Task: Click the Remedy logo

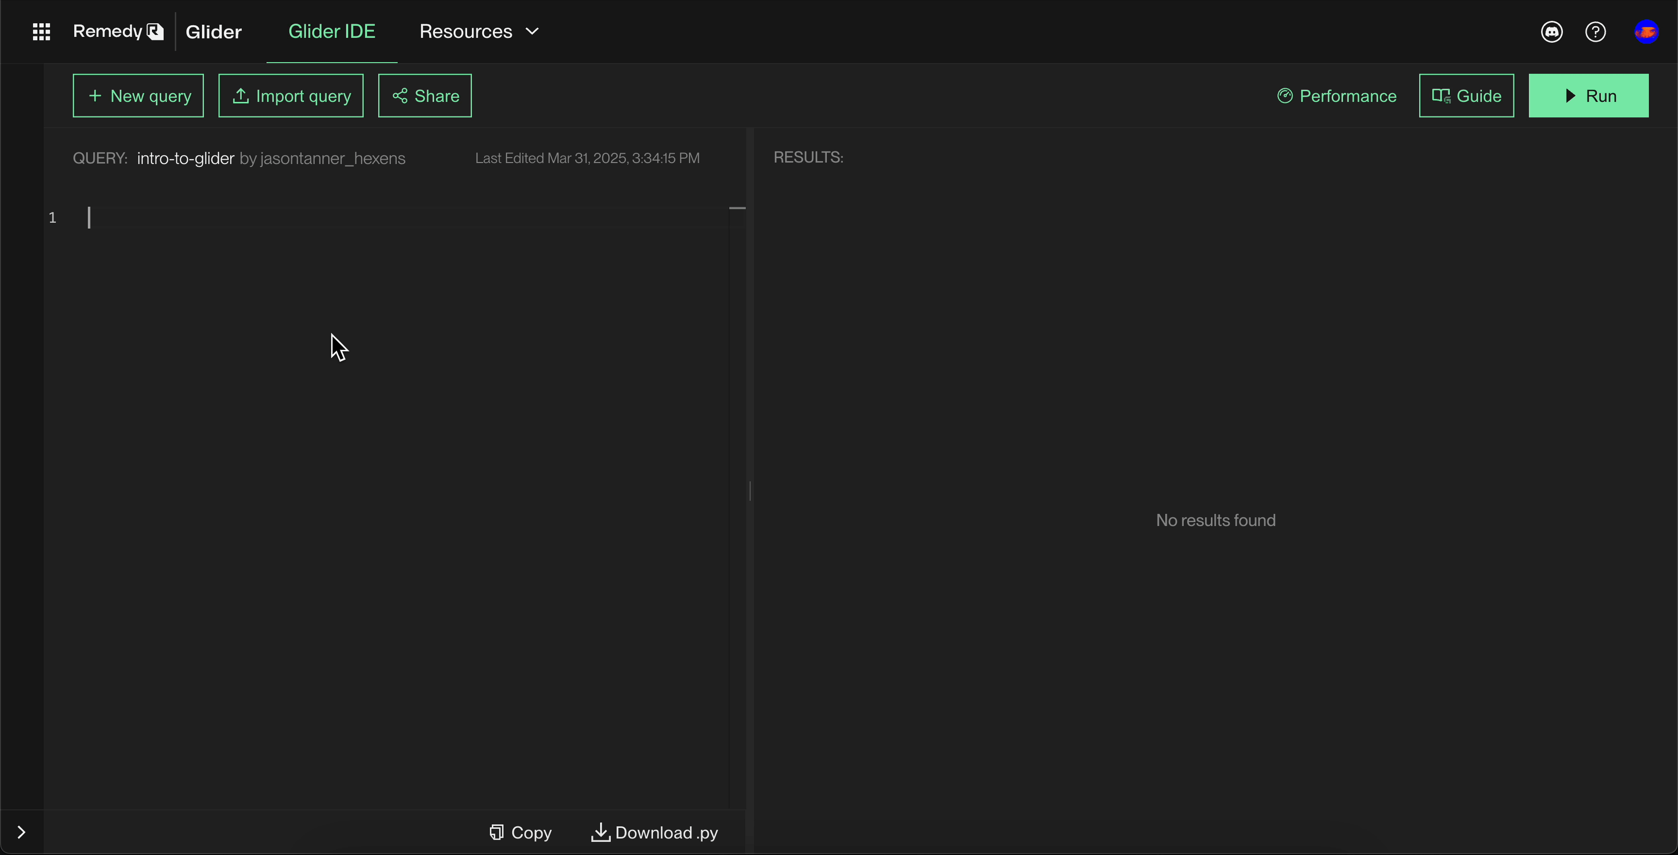Action: click(x=118, y=31)
